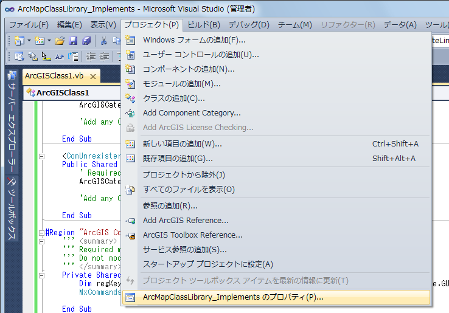Choose スタートアップ プロジェクトに設定(A)
Screen dimensions: 449x313
tap(276, 264)
